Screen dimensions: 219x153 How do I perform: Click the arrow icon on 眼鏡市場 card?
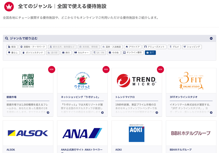pyautogui.click(x=48, y=112)
